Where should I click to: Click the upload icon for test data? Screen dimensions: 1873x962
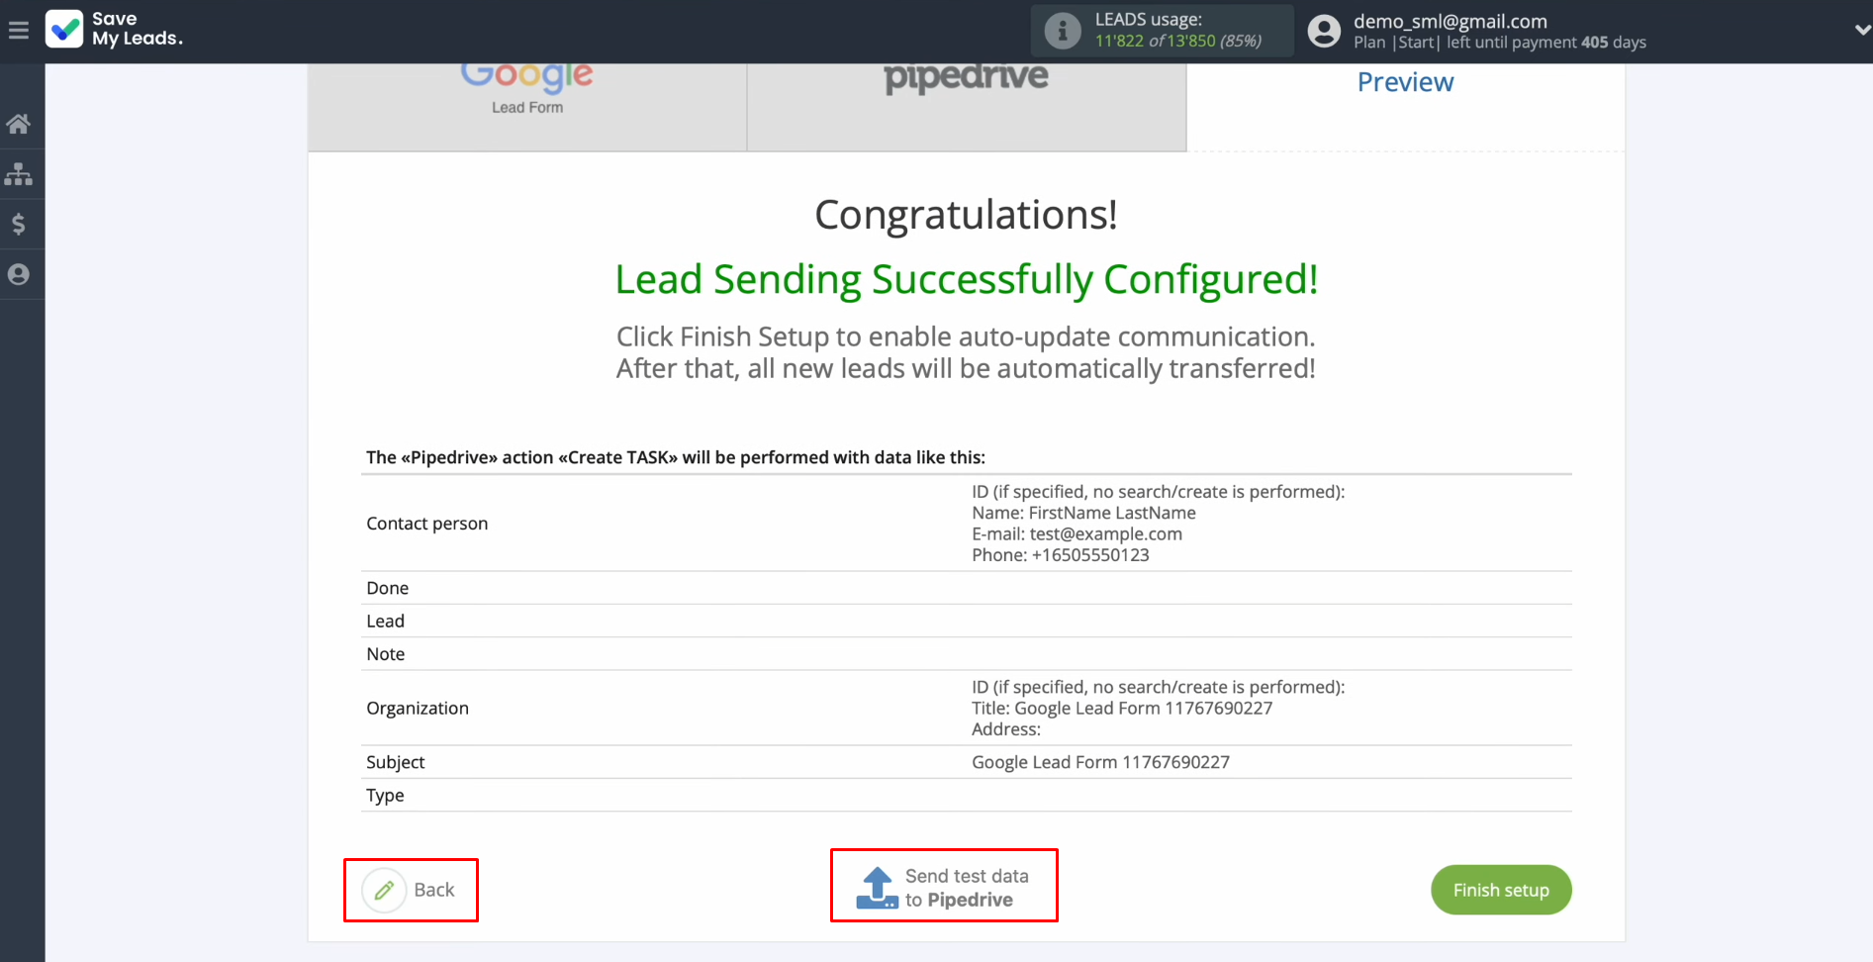(877, 888)
